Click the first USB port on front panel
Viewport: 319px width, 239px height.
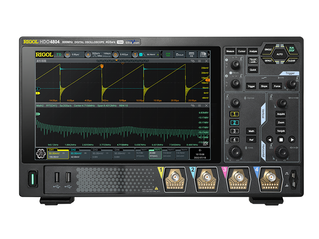pyautogui.click(x=57, y=177)
